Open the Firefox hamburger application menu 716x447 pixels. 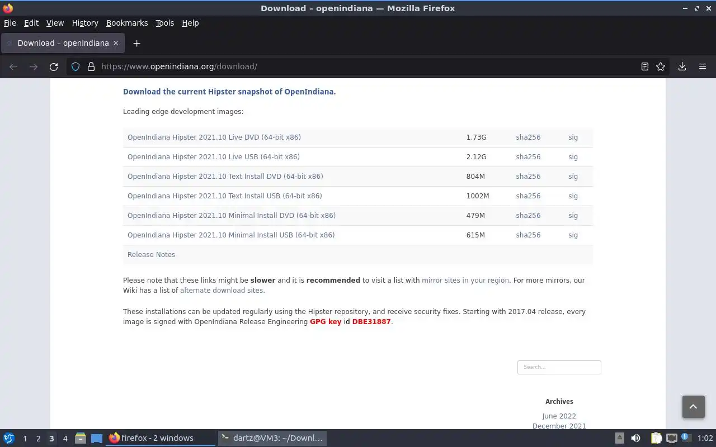pos(703,66)
